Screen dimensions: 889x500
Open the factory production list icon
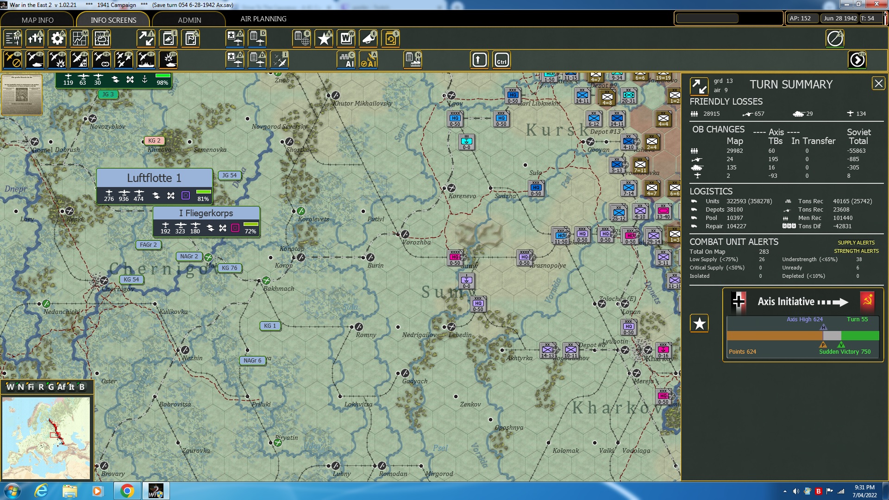click(x=413, y=60)
